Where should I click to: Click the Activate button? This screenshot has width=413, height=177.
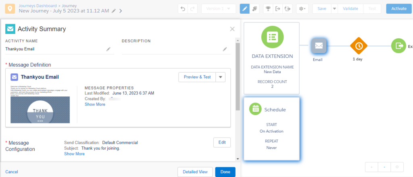(x=399, y=8)
